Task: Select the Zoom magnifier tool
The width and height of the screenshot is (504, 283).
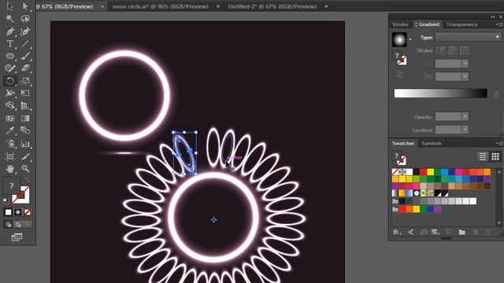Action: [25, 168]
